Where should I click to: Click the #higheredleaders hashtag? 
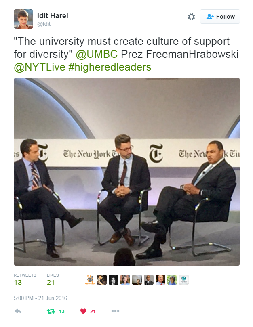(x=110, y=67)
